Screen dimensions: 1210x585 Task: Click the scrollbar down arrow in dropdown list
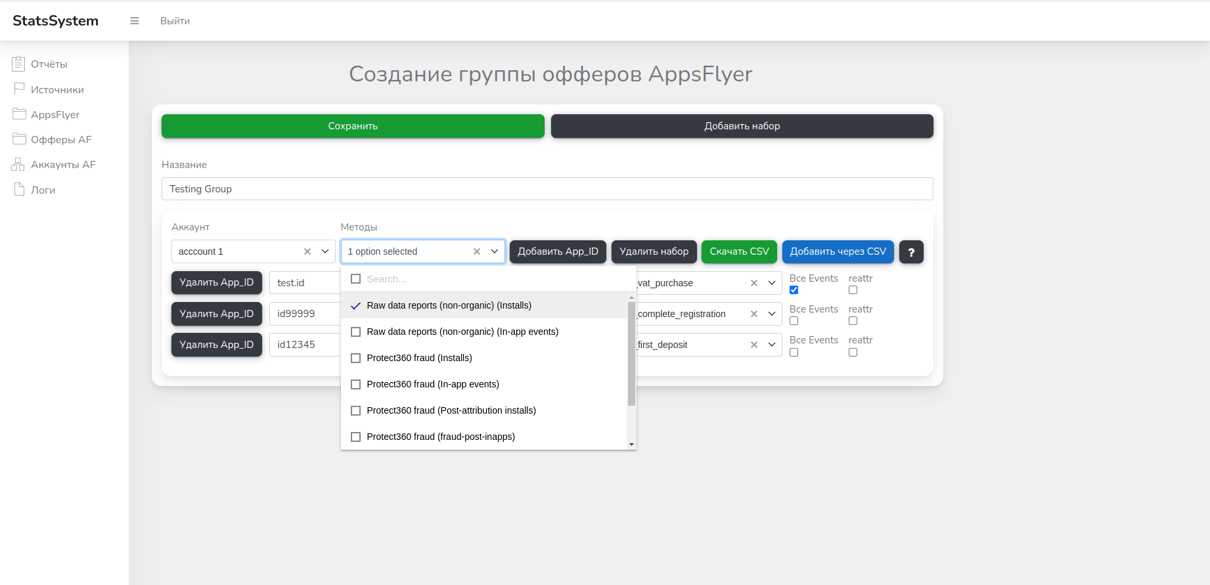(631, 444)
